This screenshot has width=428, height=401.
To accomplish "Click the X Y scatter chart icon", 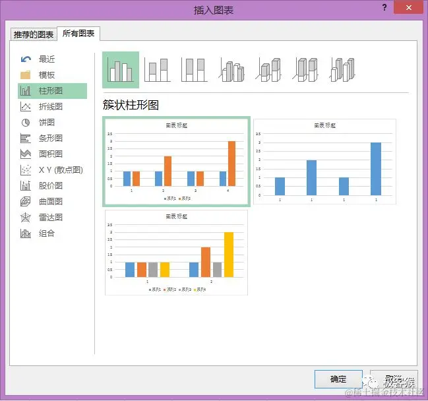I will (x=25, y=170).
